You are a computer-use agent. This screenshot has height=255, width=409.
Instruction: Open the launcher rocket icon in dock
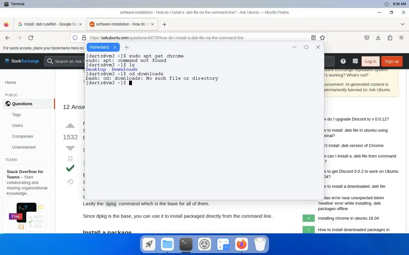(x=149, y=244)
